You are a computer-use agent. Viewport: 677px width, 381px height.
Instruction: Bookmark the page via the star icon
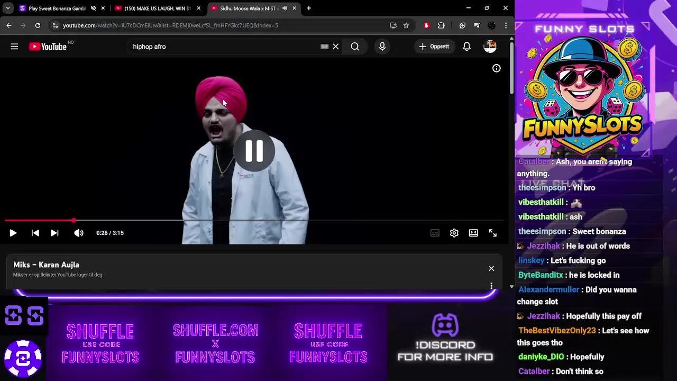(406, 25)
